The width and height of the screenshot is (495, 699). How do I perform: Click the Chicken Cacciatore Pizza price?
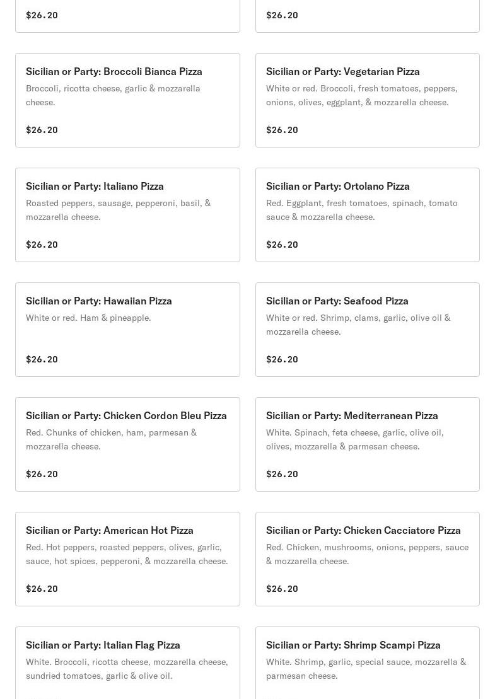(x=282, y=589)
